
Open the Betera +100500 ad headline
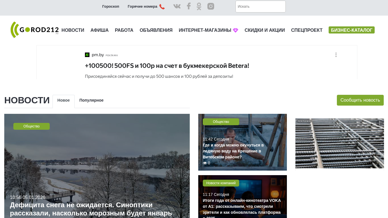pos(167,66)
